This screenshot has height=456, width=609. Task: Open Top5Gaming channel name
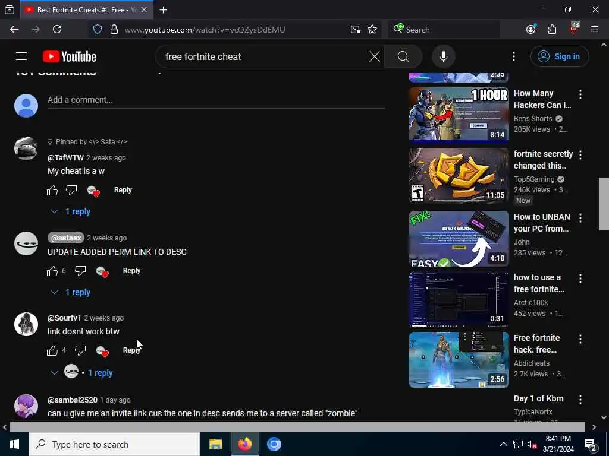point(534,179)
